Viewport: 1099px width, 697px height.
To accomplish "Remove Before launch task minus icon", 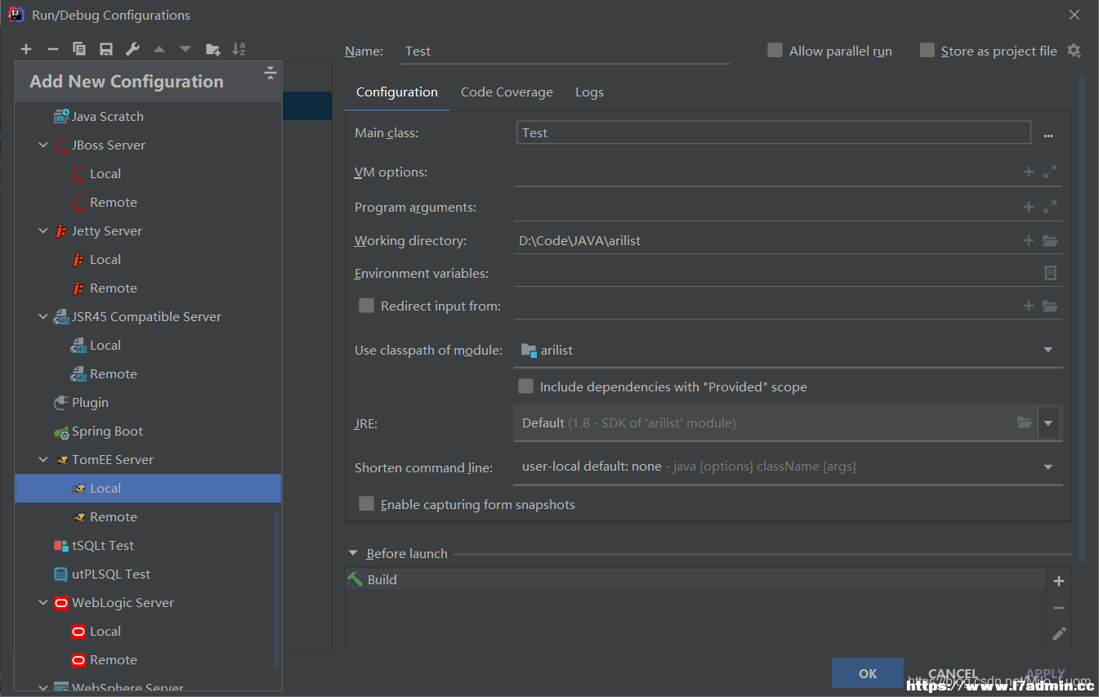I will point(1059,608).
